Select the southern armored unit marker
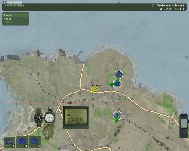Screen dimensions: 189x151 (x=117, y=115)
